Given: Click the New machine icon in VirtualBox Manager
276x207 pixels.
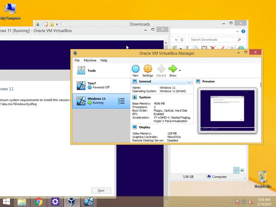Looking at the screenshot, I should (136, 71).
